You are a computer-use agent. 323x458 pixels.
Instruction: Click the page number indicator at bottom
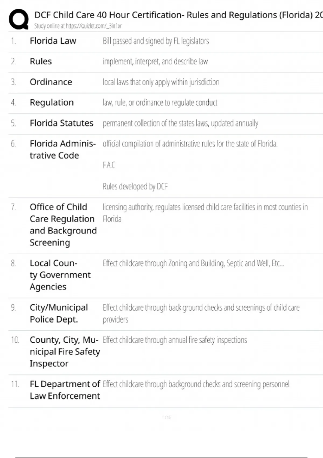[x=166, y=417]
